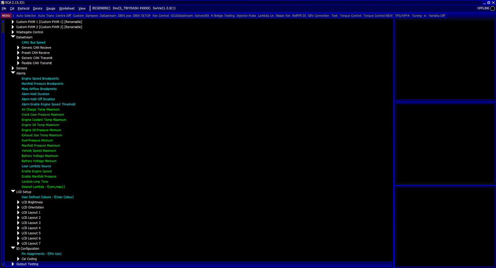The image size is (496, 268).
Task: Collapse the LCD Setup section
Action: pos(13,191)
